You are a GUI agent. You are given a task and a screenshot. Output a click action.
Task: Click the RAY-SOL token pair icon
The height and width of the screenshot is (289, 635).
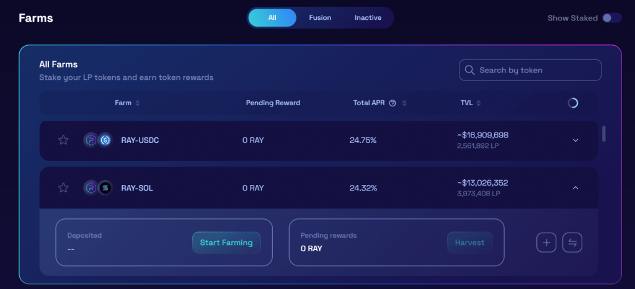pos(98,188)
